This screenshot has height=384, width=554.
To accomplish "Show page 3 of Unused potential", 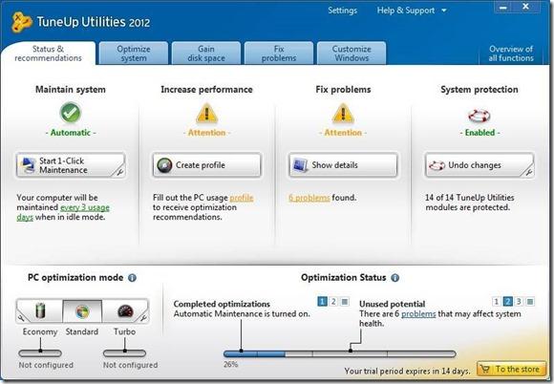I will (x=519, y=301).
